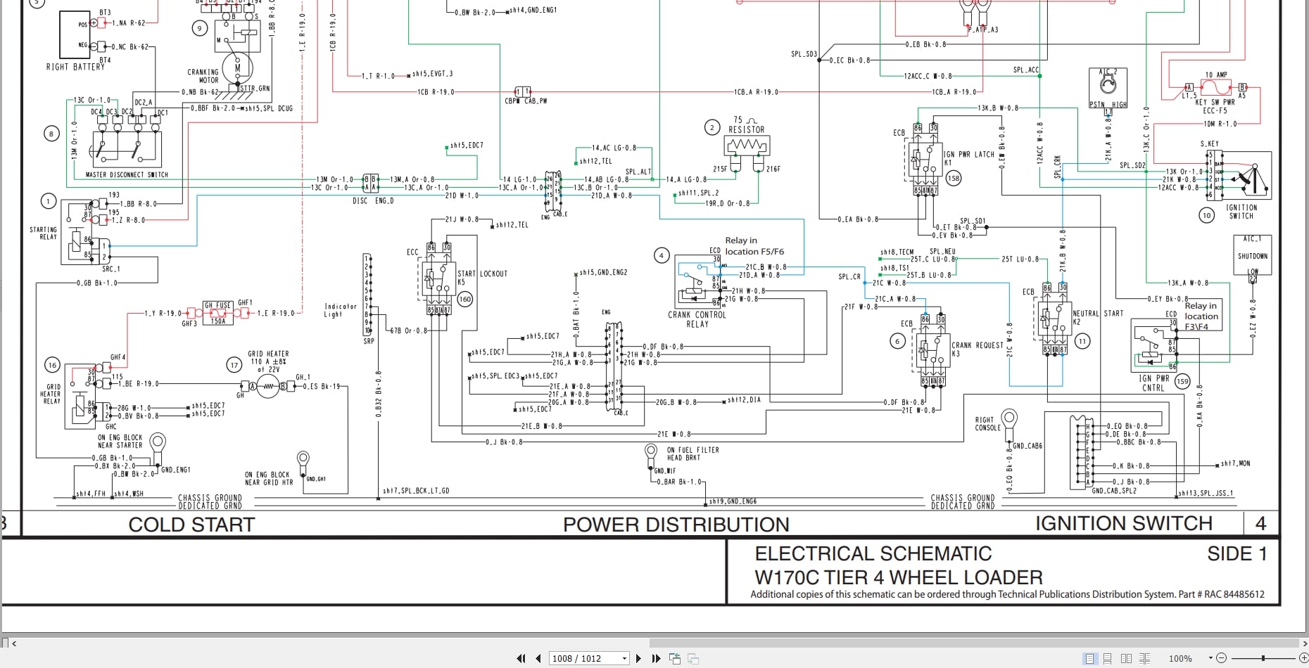
Task: Click the START LOCKOUT relay label
Action: click(482, 274)
